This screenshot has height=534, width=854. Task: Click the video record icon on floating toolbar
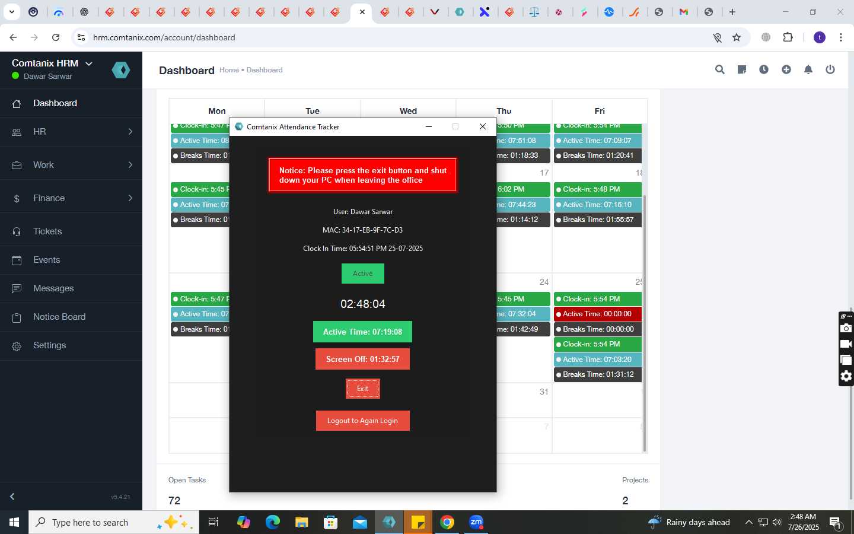[x=846, y=344]
